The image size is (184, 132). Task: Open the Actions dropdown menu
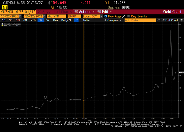tap(84, 12)
